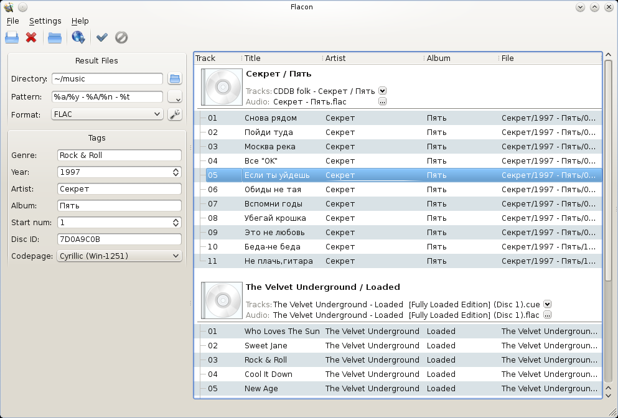
Task: Open the Settings menu
Action: 45,21
